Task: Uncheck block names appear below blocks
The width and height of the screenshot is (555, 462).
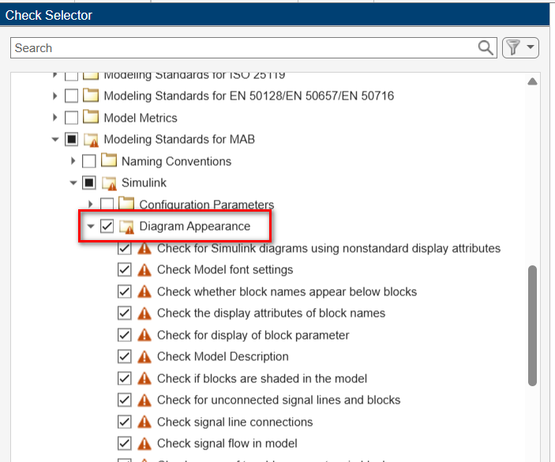Action: (x=124, y=291)
